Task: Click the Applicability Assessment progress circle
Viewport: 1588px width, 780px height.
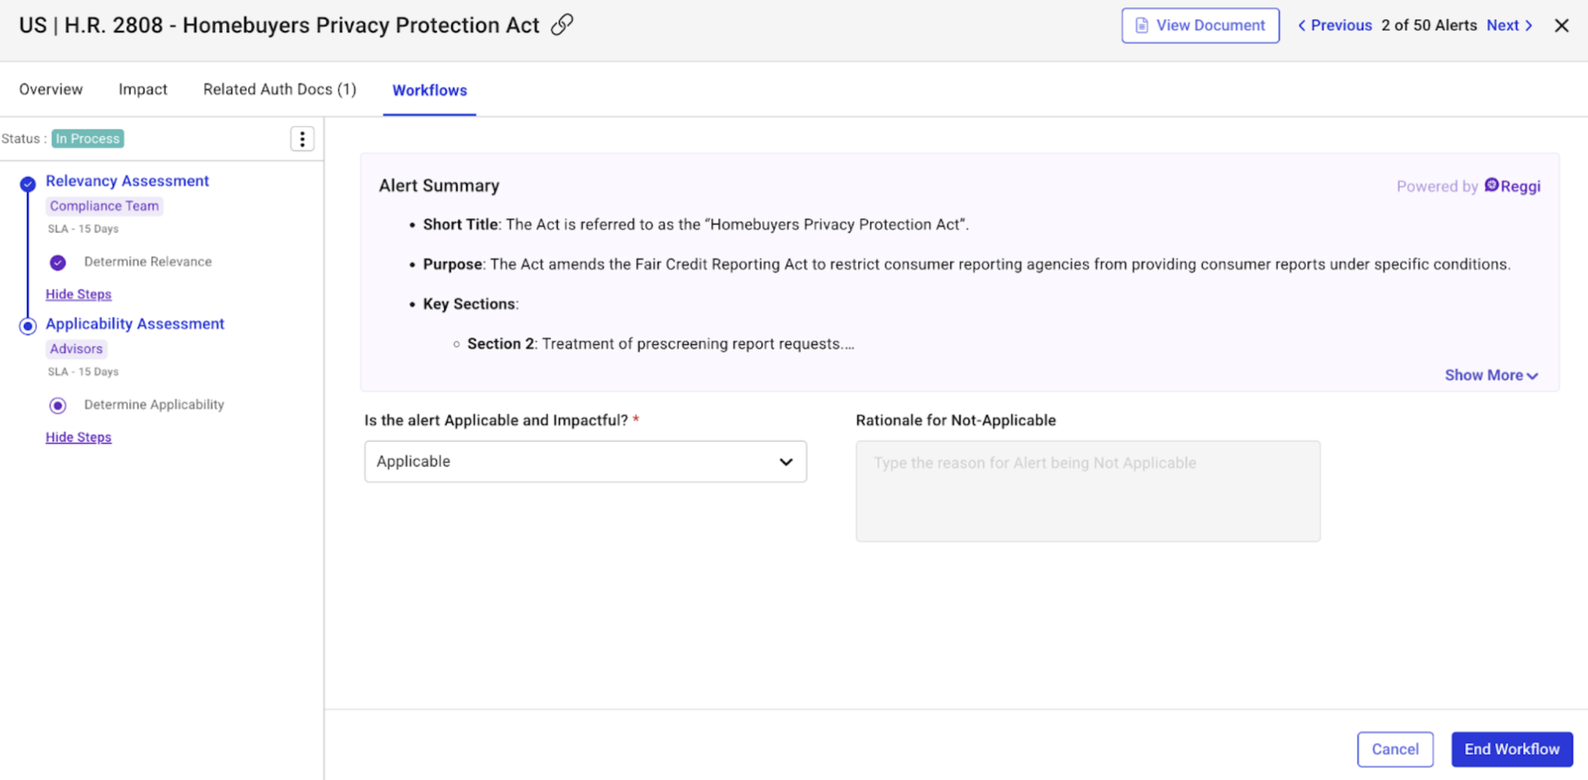Action: (x=27, y=326)
